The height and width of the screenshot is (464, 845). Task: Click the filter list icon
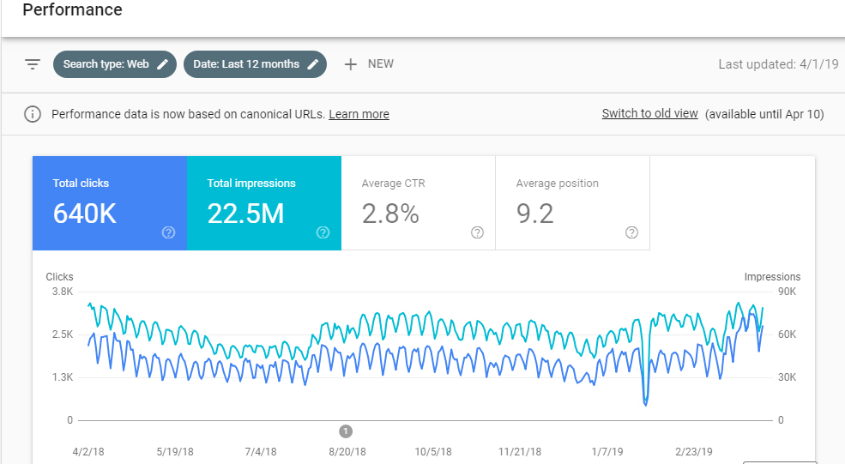tap(33, 64)
